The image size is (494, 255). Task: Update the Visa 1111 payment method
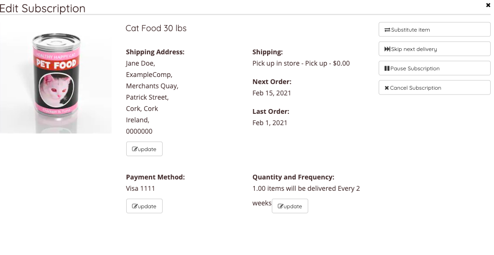pyautogui.click(x=144, y=206)
